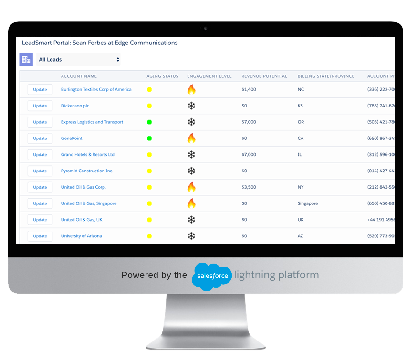Click the snowflake icon for Express Logistics
Viewport: 417px width, 352px height.
pos(191,122)
